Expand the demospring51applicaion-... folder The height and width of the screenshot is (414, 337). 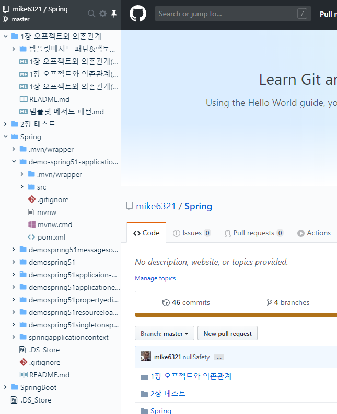(x=14, y=274)
